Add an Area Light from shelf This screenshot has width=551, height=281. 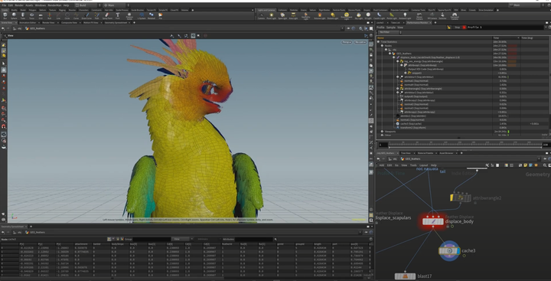coord(293,16)
